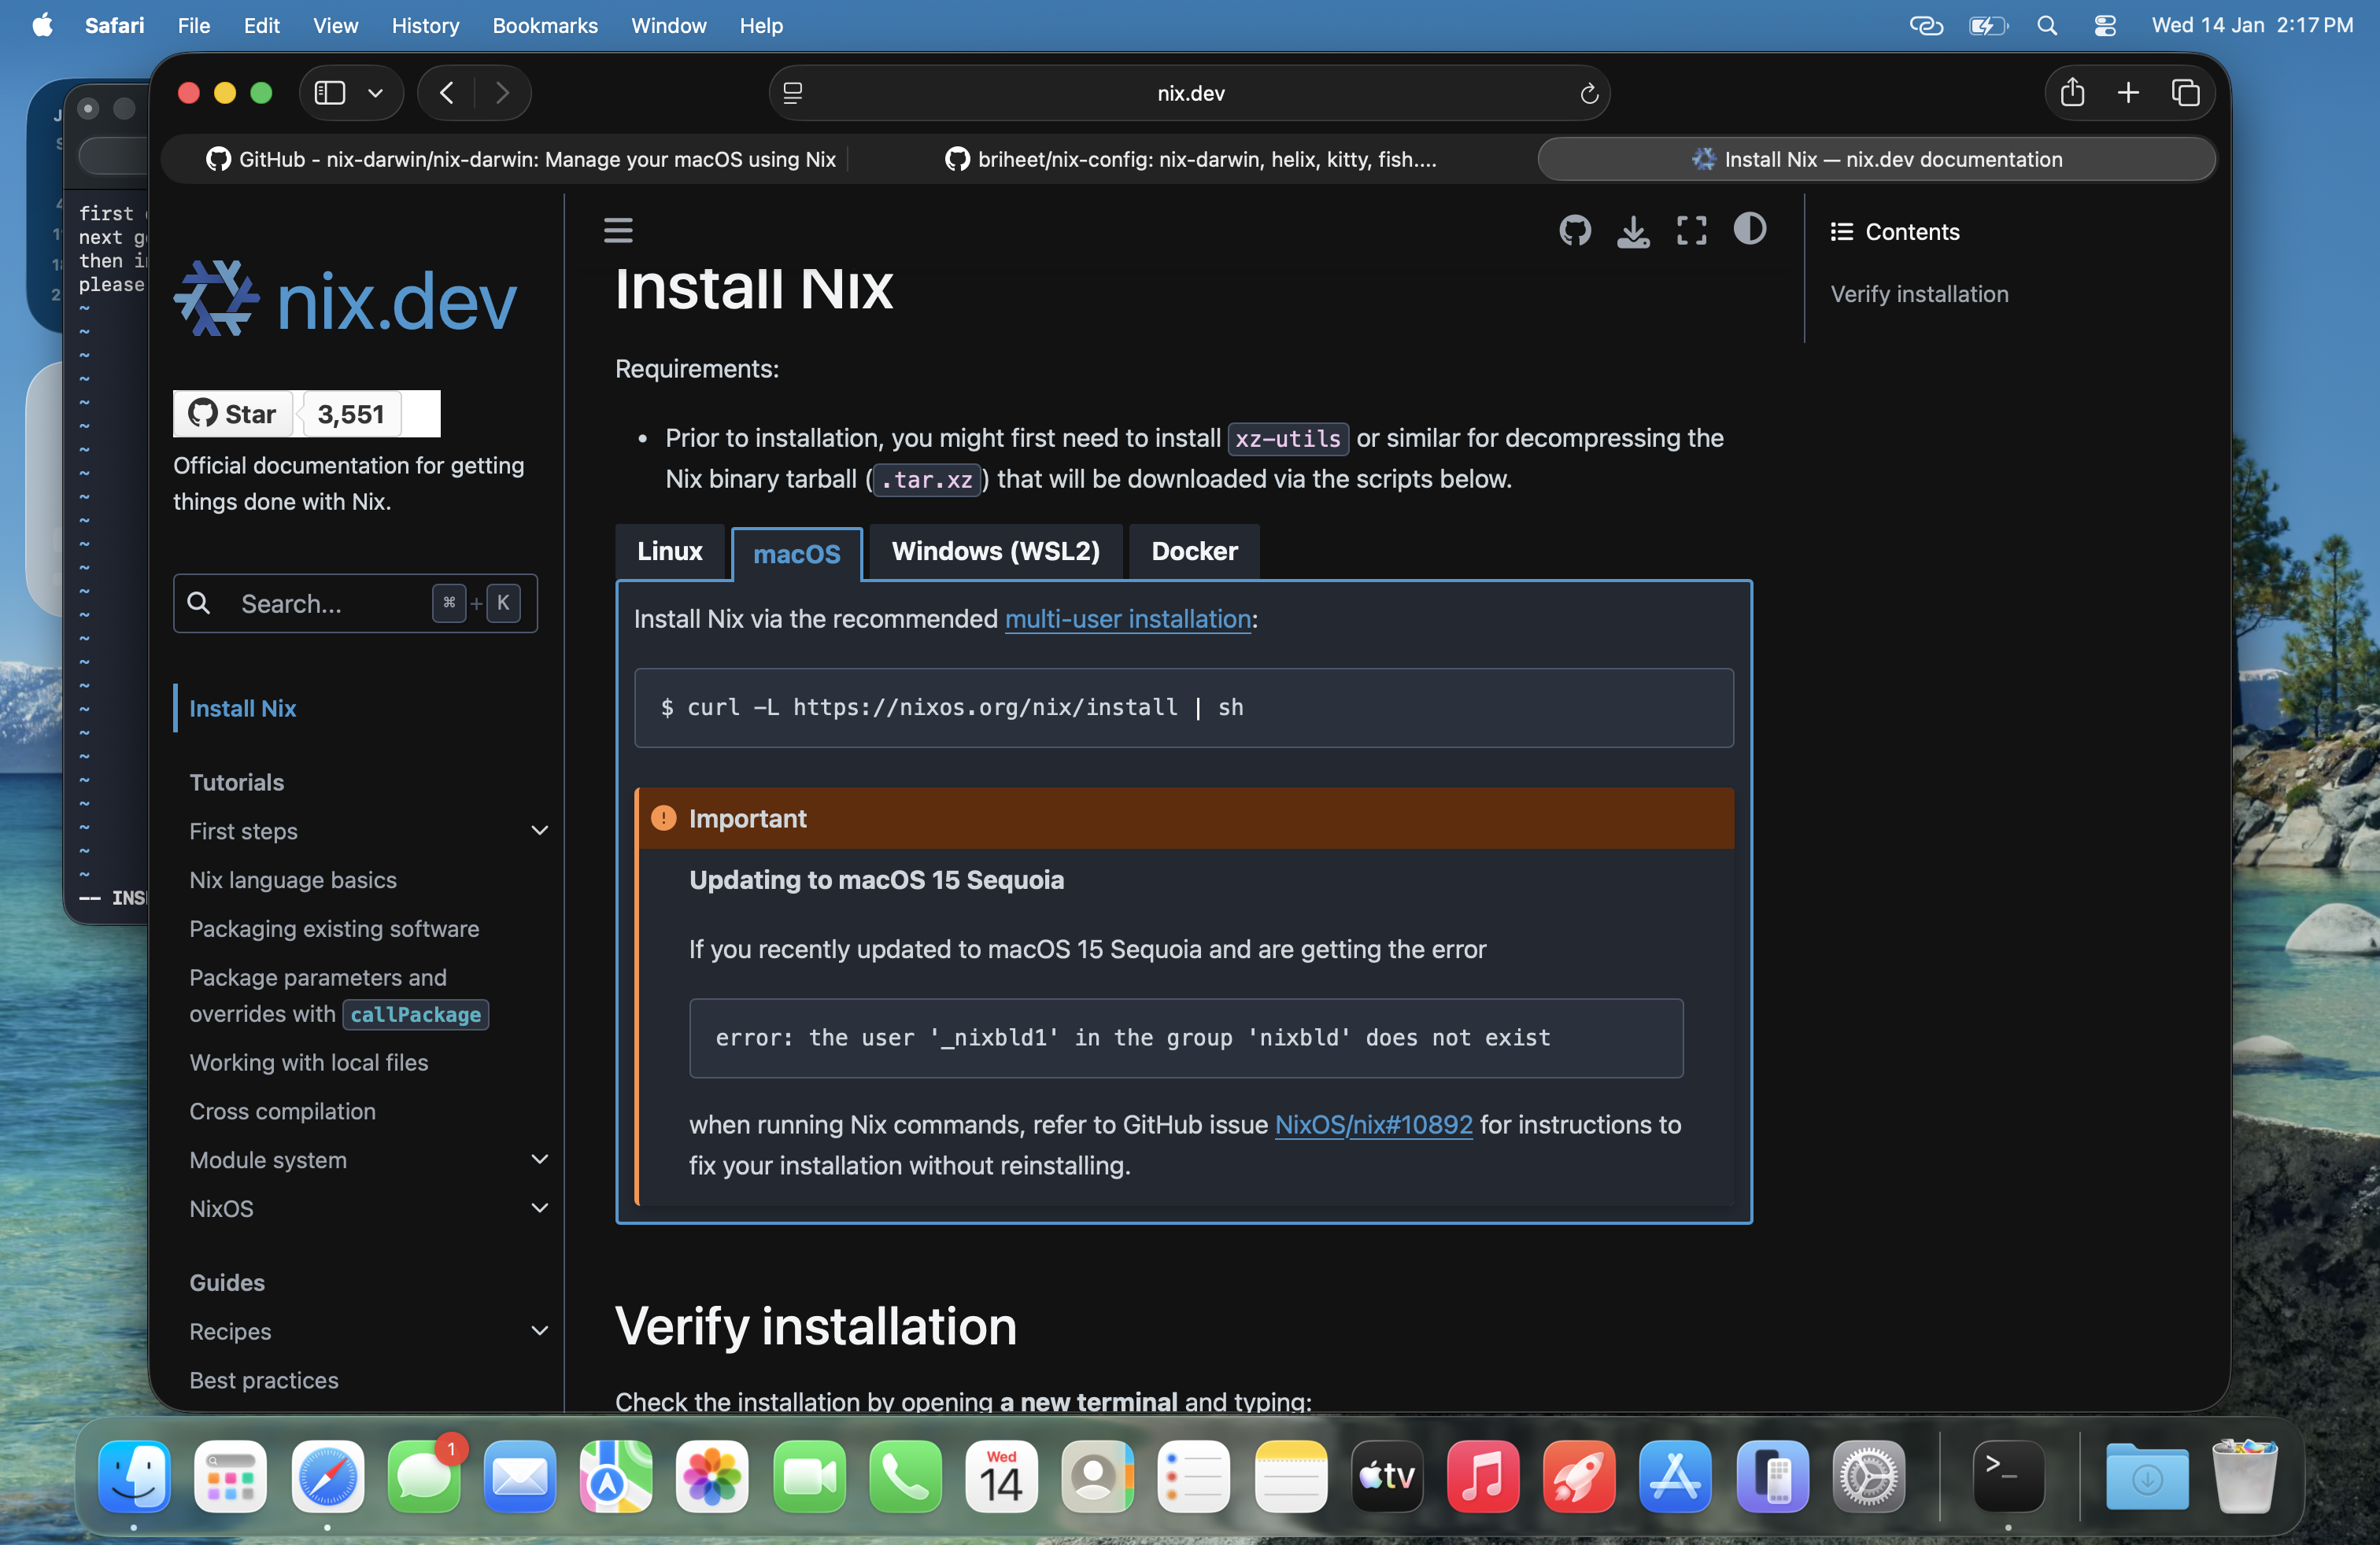This screenshot has height=1545, width=2380.
Task: Open Launchpad from the Dock
Action: pos(230,1477)
